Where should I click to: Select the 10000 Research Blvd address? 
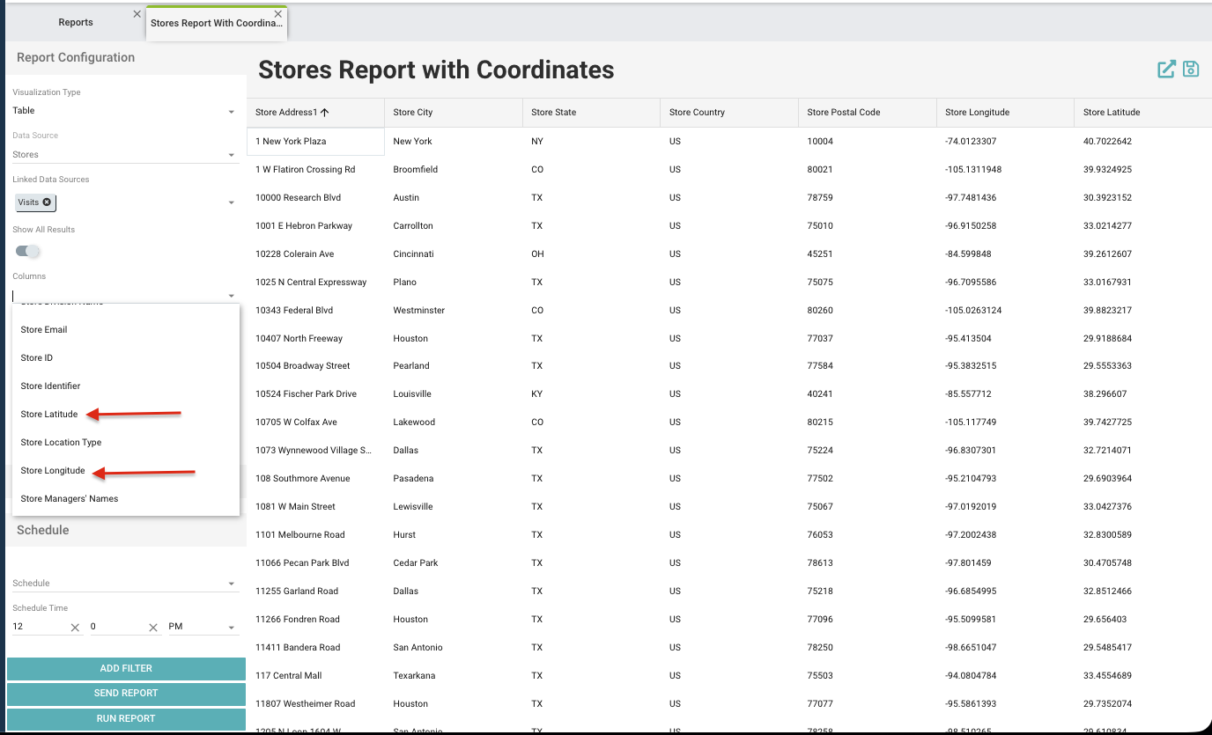pyautogui.click(x=315, y=198)
